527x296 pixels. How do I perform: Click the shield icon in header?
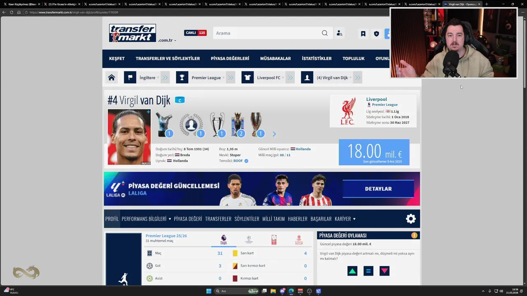(376, 34)
